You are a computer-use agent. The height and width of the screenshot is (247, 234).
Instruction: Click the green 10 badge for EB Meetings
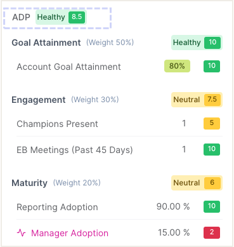pyautogui.click(x=212, y=149)
